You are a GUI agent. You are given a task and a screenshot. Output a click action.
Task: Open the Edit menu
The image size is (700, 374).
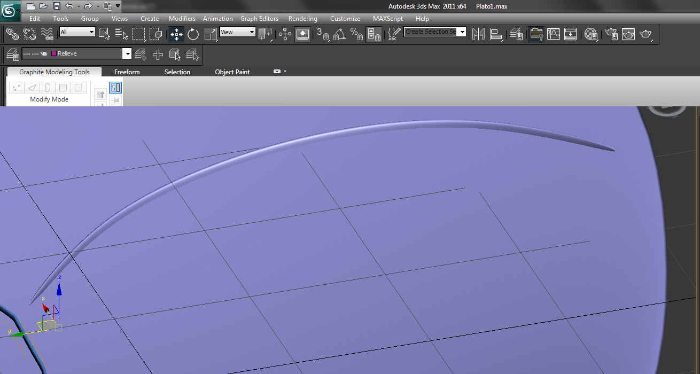point(35,19)
